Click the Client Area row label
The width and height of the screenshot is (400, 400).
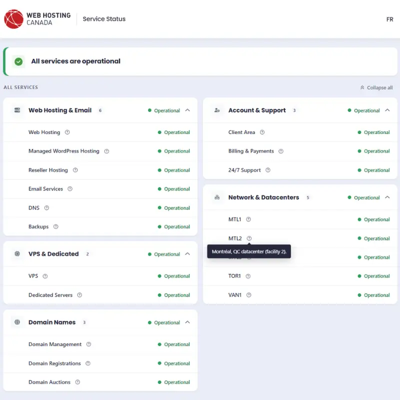(241, 132)
